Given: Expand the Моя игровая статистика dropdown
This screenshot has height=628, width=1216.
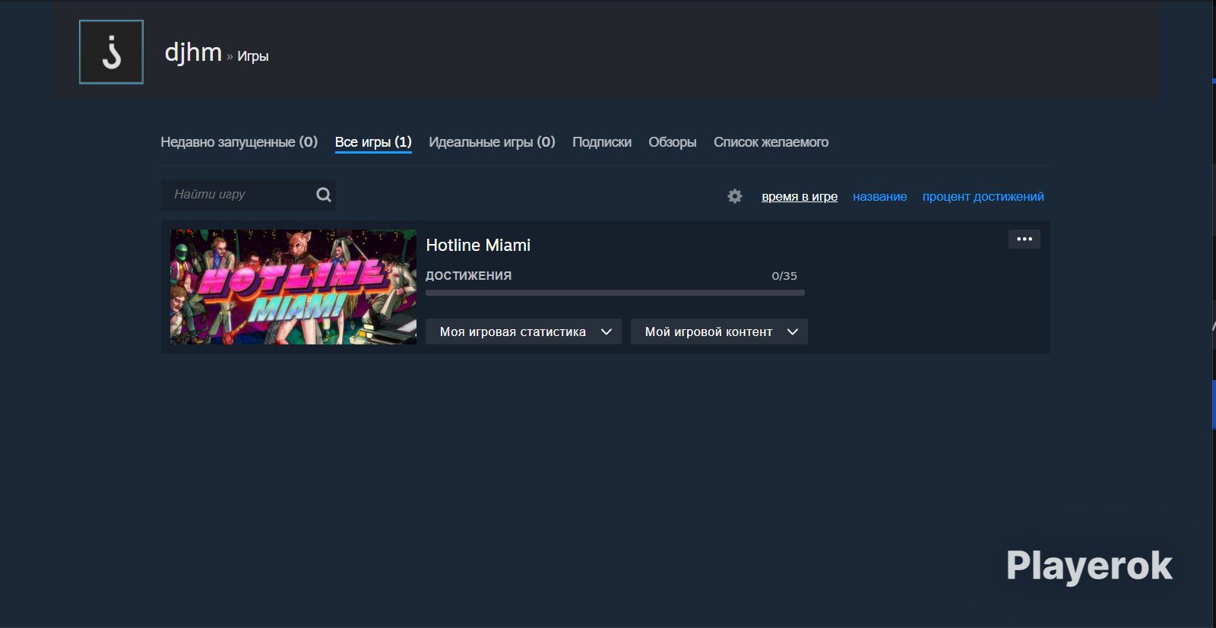Looking at the screenshot, I should [524, 331].
